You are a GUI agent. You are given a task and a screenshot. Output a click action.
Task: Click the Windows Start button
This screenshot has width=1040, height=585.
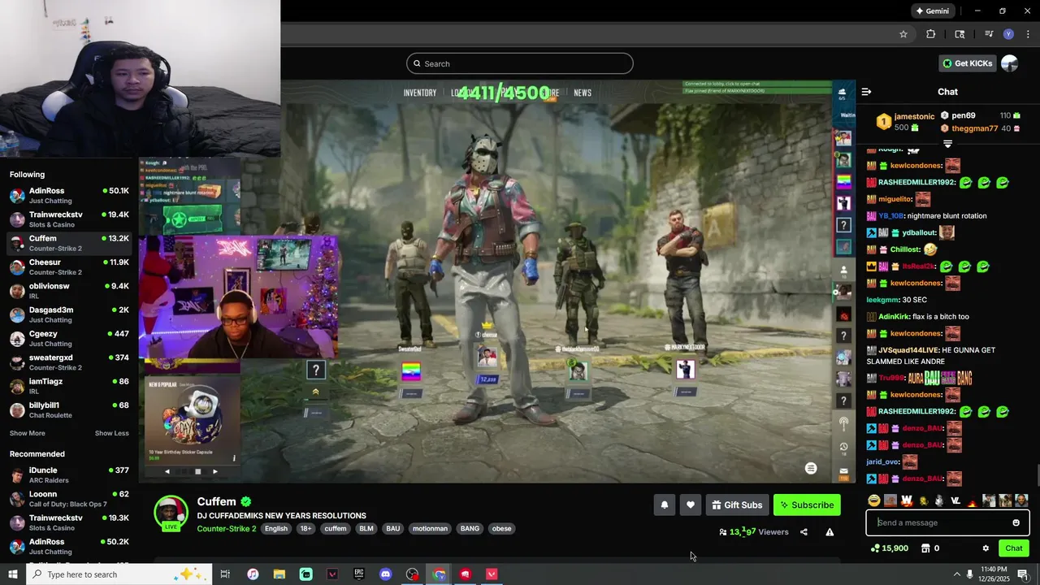click(x=12, y=574)
